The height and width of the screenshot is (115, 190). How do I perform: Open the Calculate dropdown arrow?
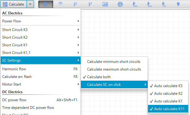tap(30, 4)
